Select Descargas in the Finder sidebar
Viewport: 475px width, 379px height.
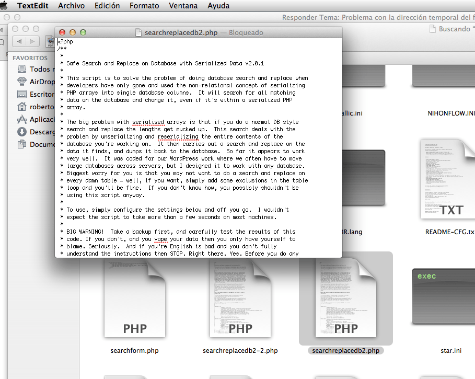tap(36, 132)
